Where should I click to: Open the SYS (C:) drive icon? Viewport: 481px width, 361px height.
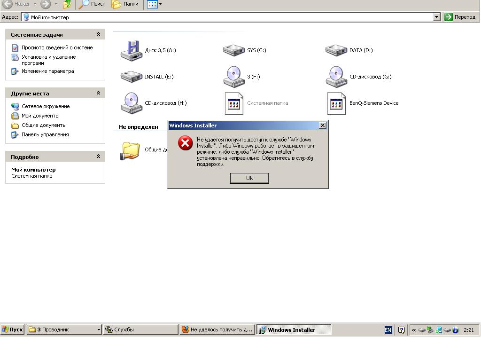[x=234, y=50]
